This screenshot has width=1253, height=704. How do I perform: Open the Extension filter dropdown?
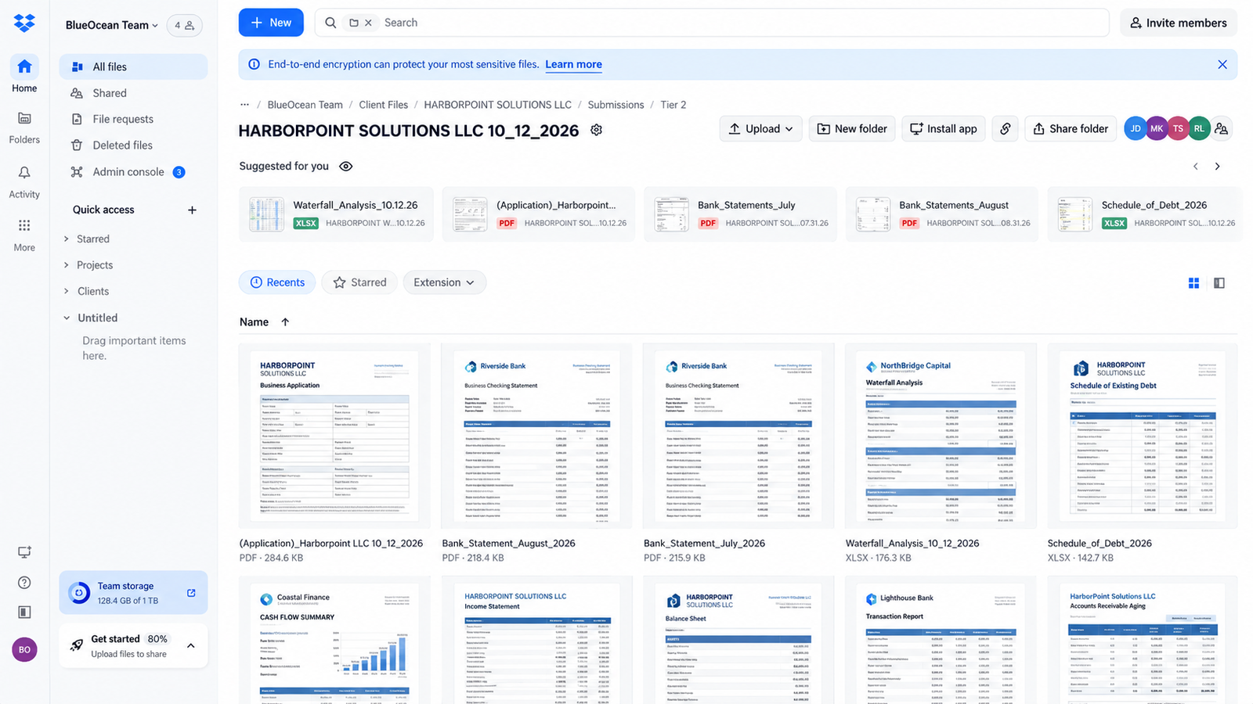pyautogui.click(x=445, y=282)
